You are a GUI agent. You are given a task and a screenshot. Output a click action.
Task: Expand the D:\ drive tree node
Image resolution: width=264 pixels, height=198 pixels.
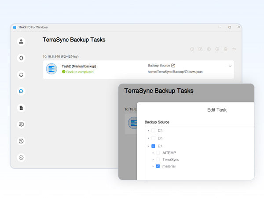click(148, 138)
